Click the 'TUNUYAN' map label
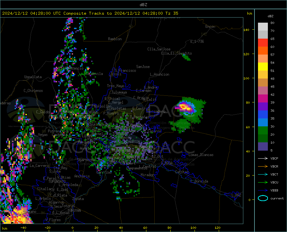This screenshot has width=287, height=232. (74, 211)
